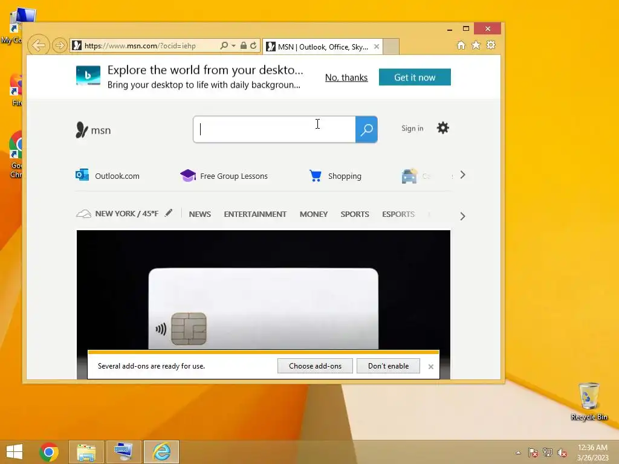This screenshot has height=464, width=619.
Task: Open the Windows Start button
Action: point(15,452)
